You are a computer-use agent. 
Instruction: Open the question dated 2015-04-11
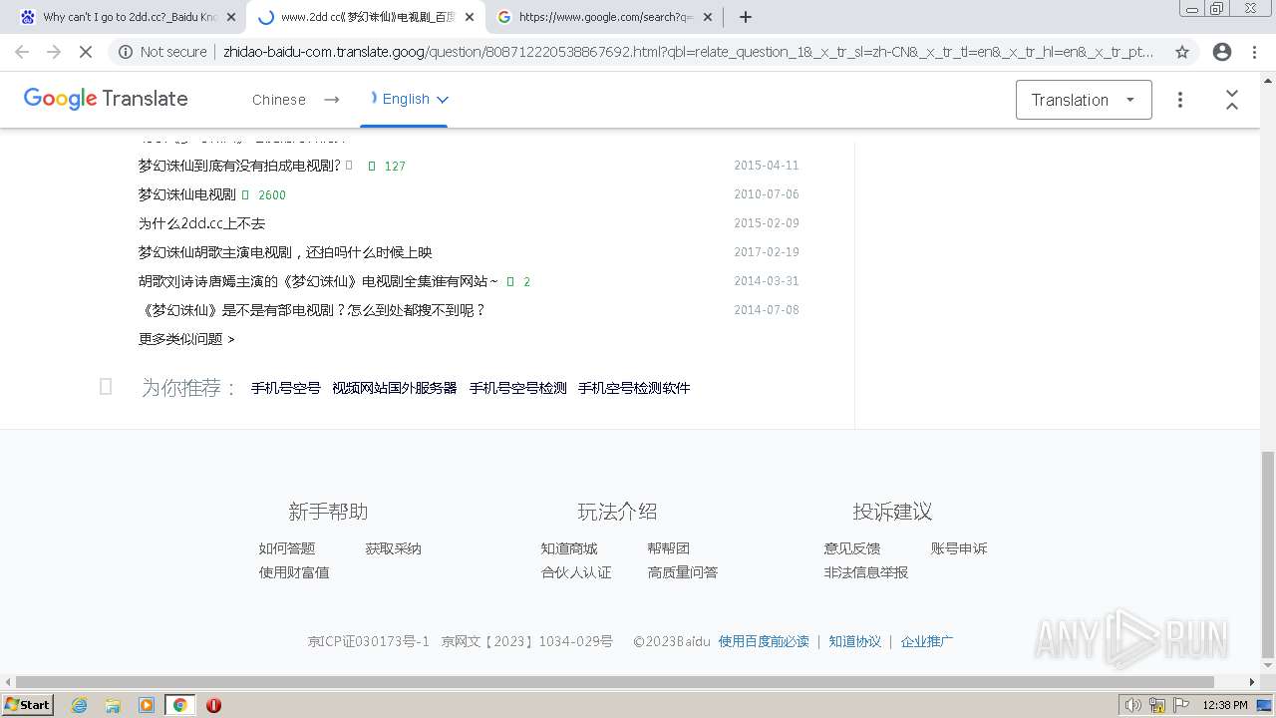click(239, 166)
